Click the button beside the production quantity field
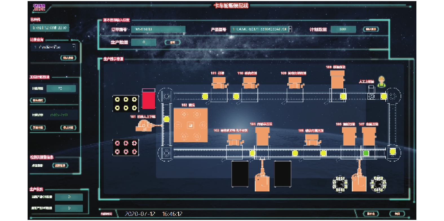The image size is (444, 221). tap(172, 42)
